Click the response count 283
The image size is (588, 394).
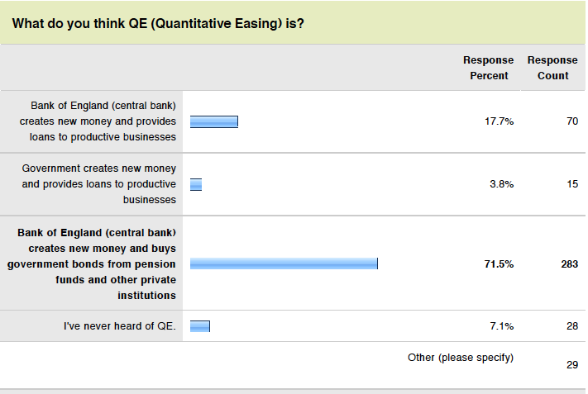(x=569, y=264)
